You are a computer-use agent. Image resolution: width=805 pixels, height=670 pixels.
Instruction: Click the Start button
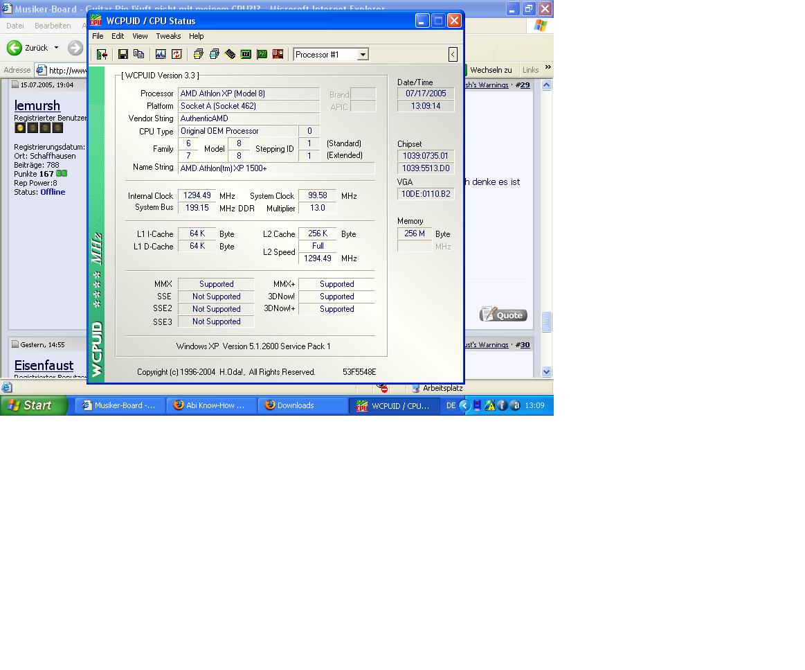34,405
